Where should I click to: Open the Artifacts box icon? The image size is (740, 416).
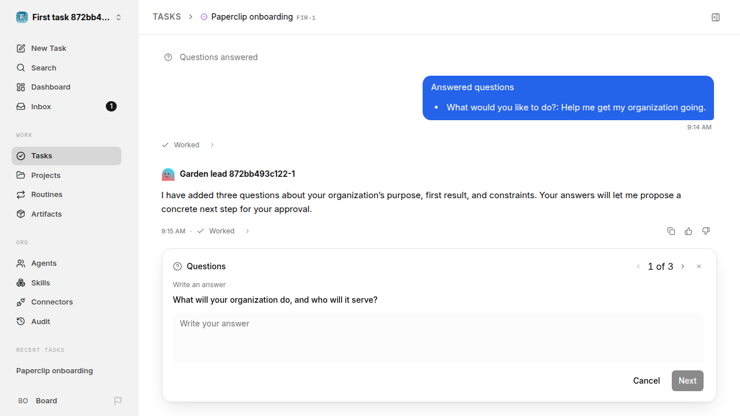coord(21,214)
